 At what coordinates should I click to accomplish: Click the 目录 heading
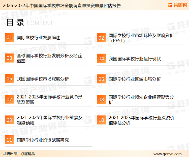pyautogui.click(x=15, y=22)
